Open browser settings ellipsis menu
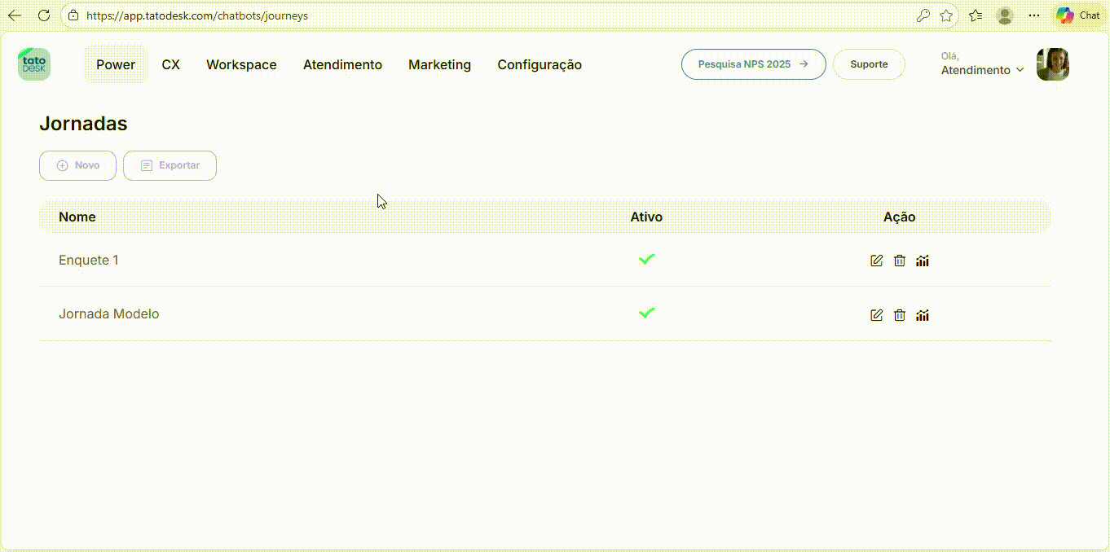 click(x=1033, y=15)
